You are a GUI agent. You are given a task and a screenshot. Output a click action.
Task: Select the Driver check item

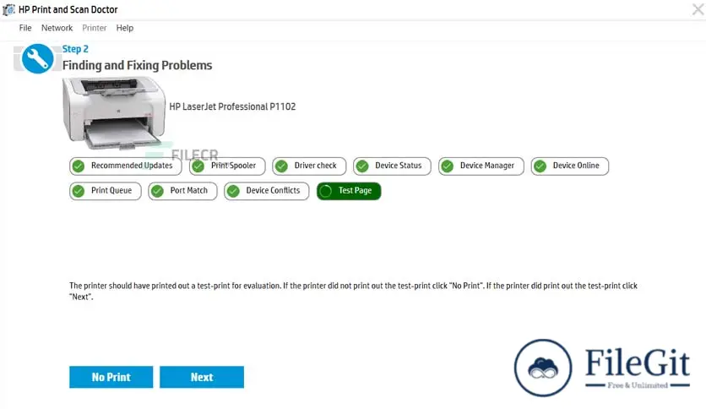point(309,166)
